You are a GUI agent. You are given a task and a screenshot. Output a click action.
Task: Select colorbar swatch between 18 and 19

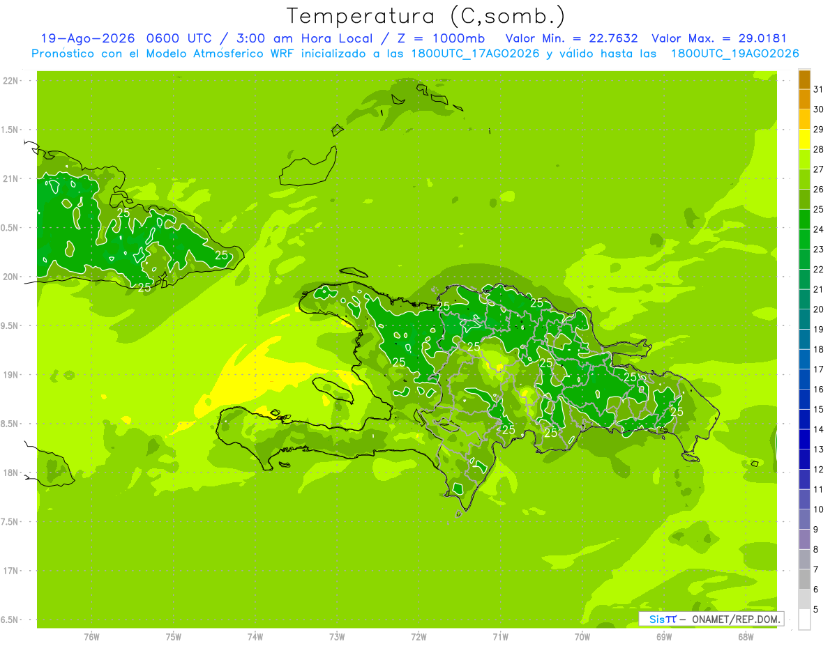coord(804,339)
